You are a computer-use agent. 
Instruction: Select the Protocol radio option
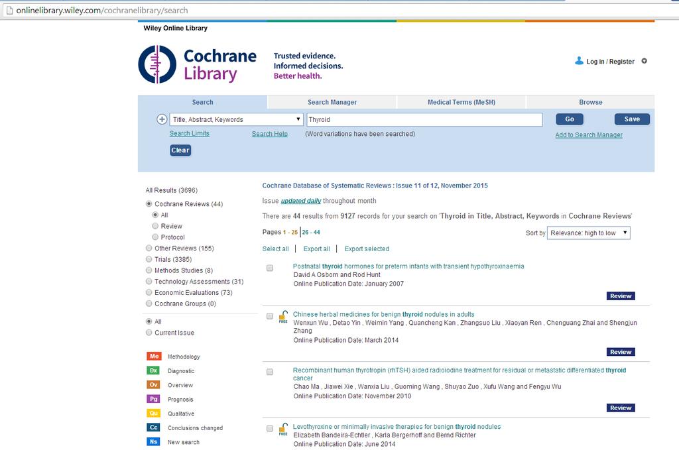coord(155,237)
